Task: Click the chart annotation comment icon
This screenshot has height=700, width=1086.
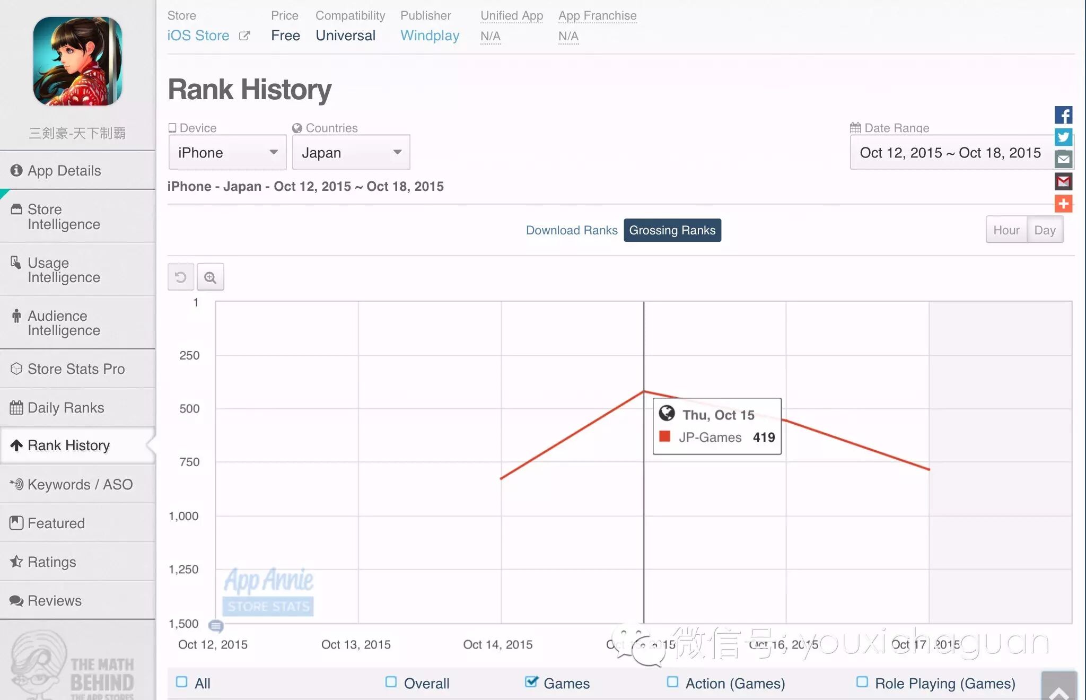Action: tap(216, 626)
